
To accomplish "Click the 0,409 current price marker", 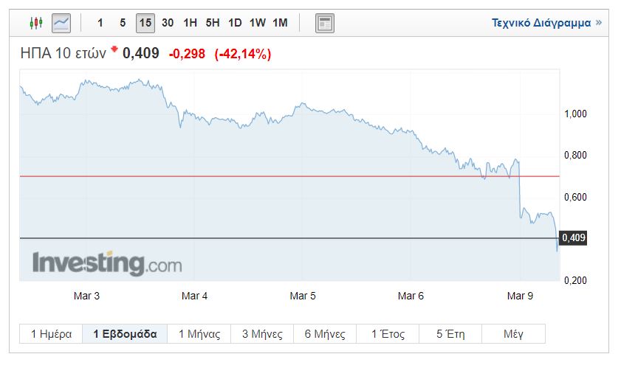I will (573, 238).
